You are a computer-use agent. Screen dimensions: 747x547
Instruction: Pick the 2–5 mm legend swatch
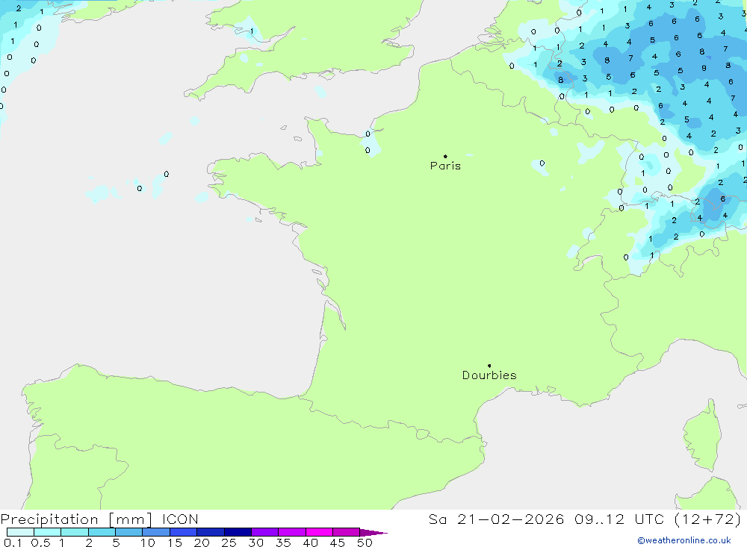102,532
